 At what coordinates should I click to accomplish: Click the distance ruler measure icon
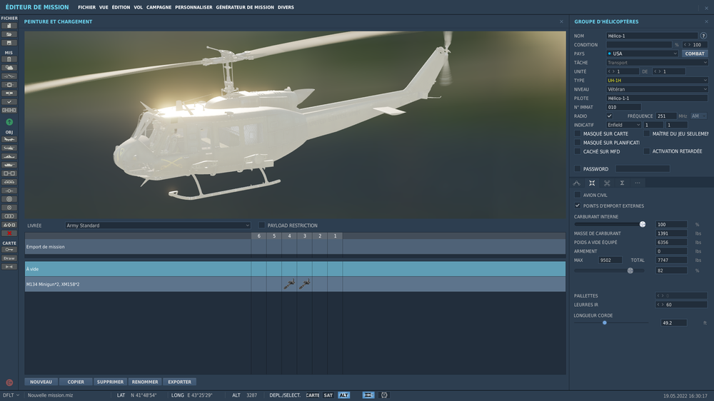[9, 267]
